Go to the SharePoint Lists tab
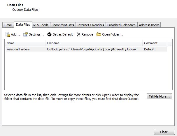The image size is (177, 136). pos(63,25)
